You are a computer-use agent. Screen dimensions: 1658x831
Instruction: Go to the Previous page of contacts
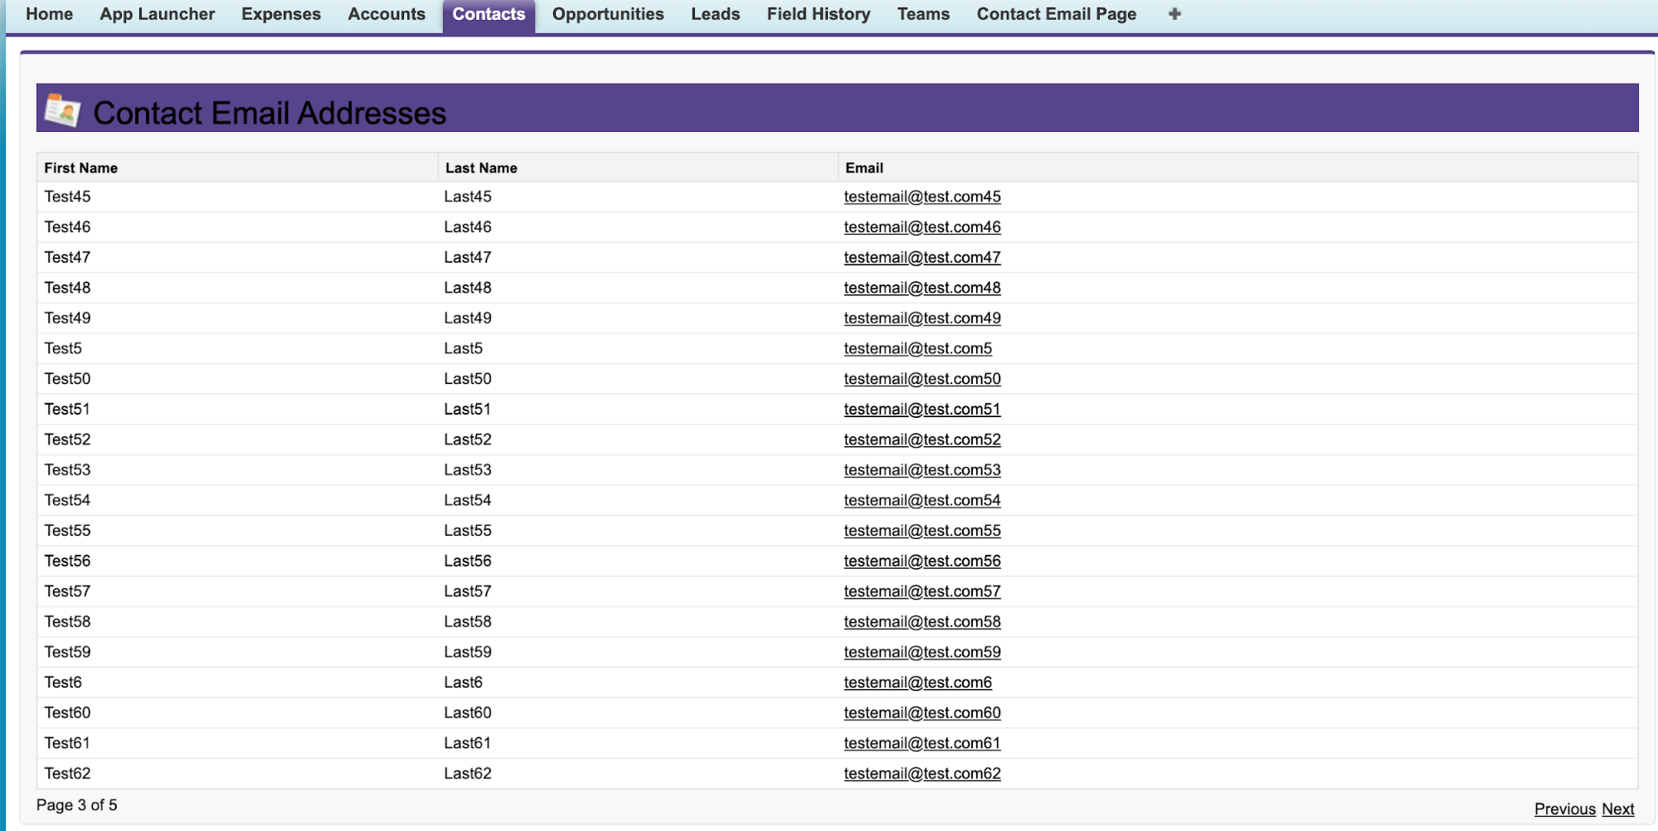coord(1563,809)
